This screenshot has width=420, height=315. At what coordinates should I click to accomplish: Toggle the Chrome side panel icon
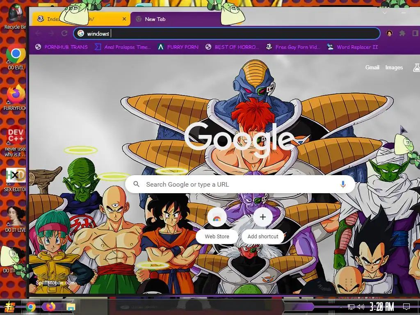[415, 33]
